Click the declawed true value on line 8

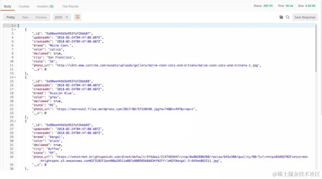pyautogui.click(x=57, y=54)
